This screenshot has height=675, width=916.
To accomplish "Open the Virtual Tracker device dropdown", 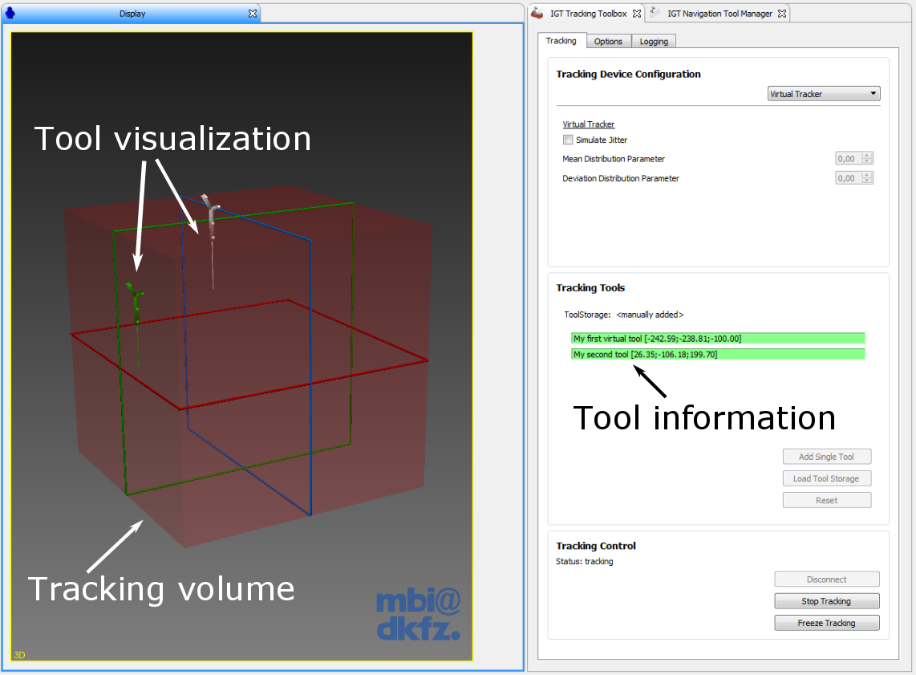I will pyautogui.click(x=824, y=94).
